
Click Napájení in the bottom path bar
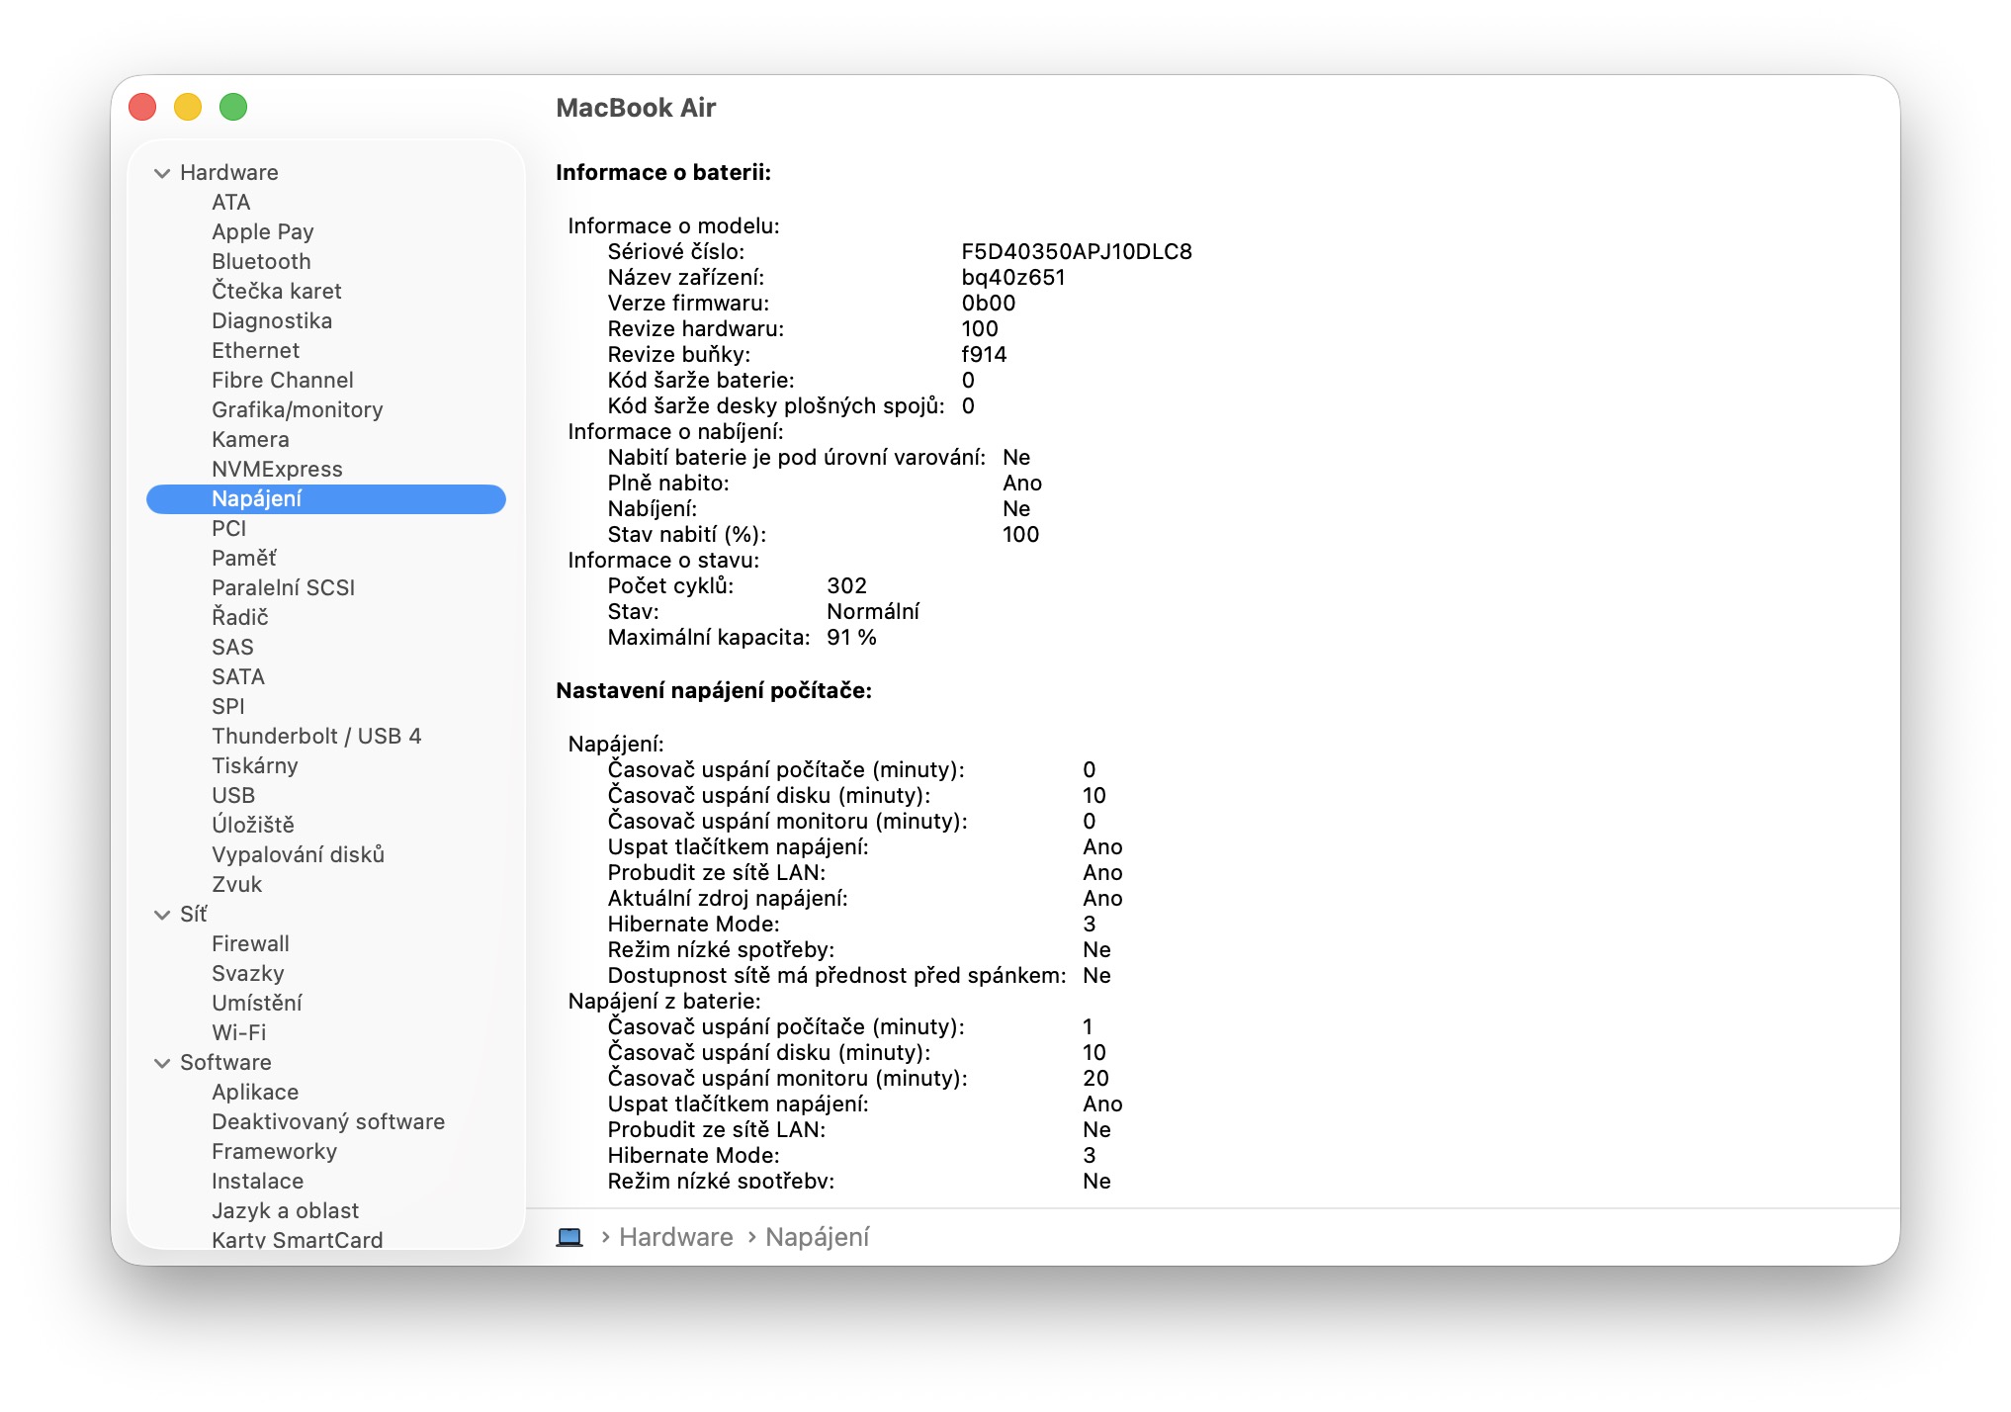(x=817, y=1237)
